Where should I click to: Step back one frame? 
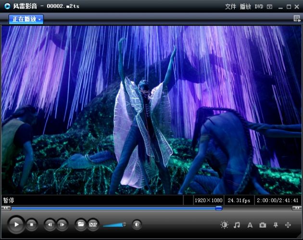coord(50,225)
